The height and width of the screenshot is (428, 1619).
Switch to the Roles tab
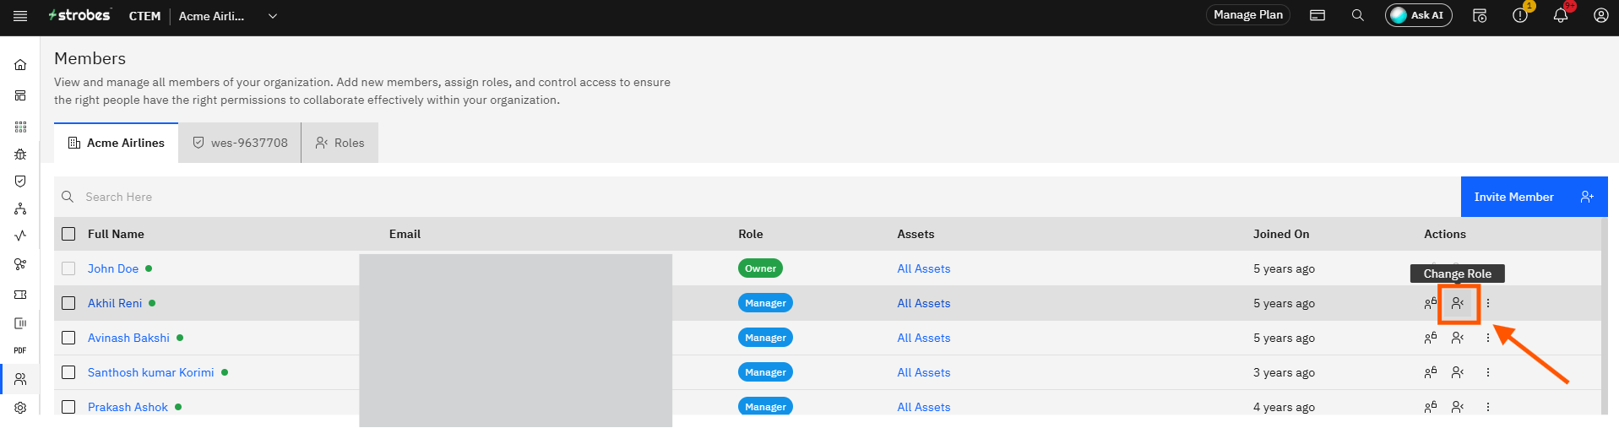[340, 143]
